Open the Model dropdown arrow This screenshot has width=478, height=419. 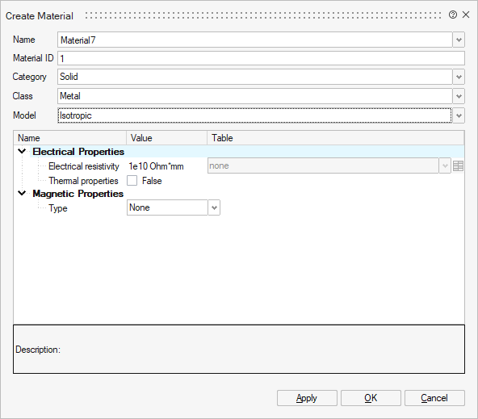pos(459,115)
